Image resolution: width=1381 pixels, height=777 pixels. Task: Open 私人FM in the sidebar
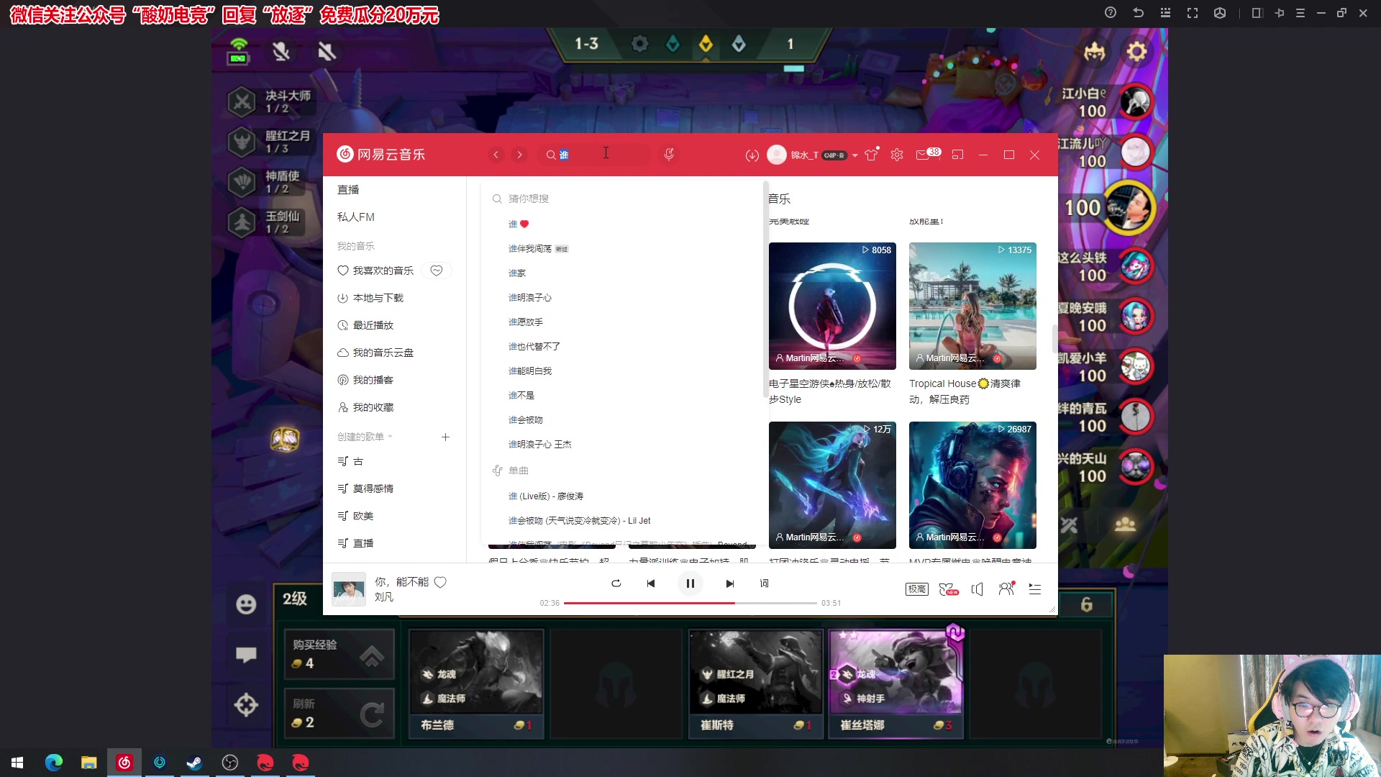(356, 217)
